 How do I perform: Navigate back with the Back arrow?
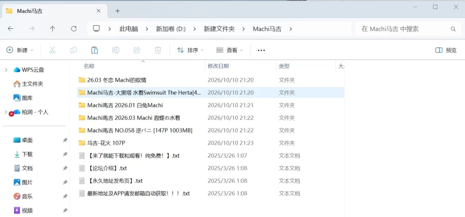tap(10, 29)
